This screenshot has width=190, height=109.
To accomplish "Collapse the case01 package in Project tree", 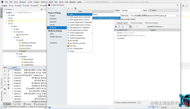I will pos(14,40).
